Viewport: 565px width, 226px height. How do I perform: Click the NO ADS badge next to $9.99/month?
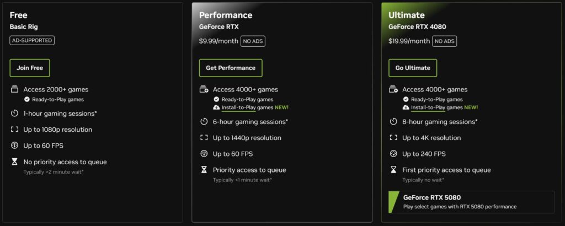254,41
